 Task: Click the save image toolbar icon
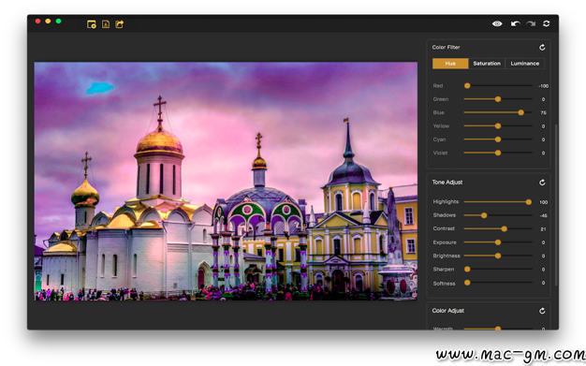pos(106,24)
